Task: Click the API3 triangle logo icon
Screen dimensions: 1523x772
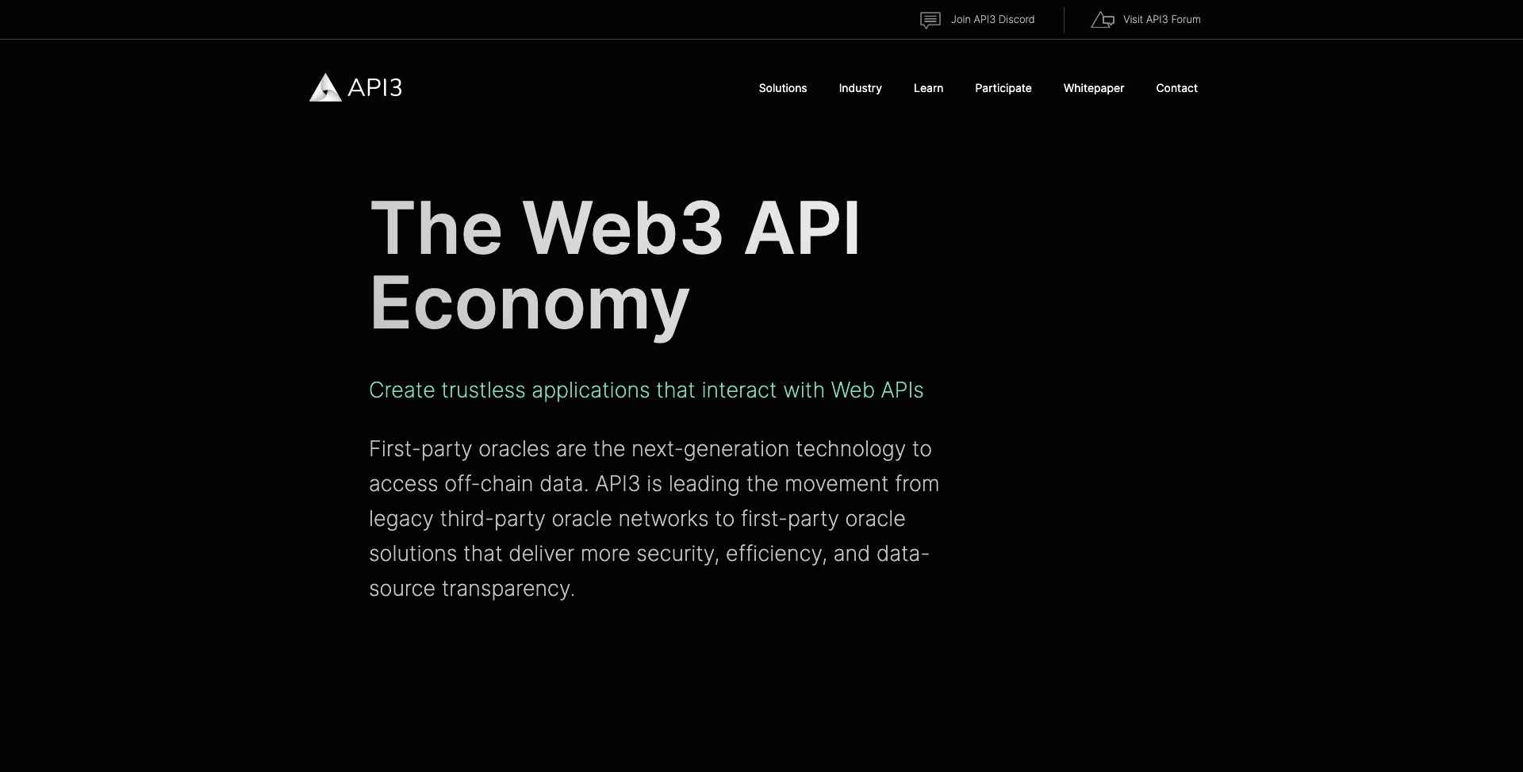Action: coord(324,87)
